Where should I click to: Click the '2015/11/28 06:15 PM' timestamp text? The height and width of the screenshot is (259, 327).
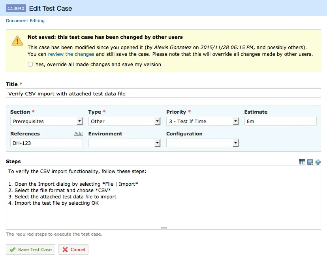coord(227,48)
